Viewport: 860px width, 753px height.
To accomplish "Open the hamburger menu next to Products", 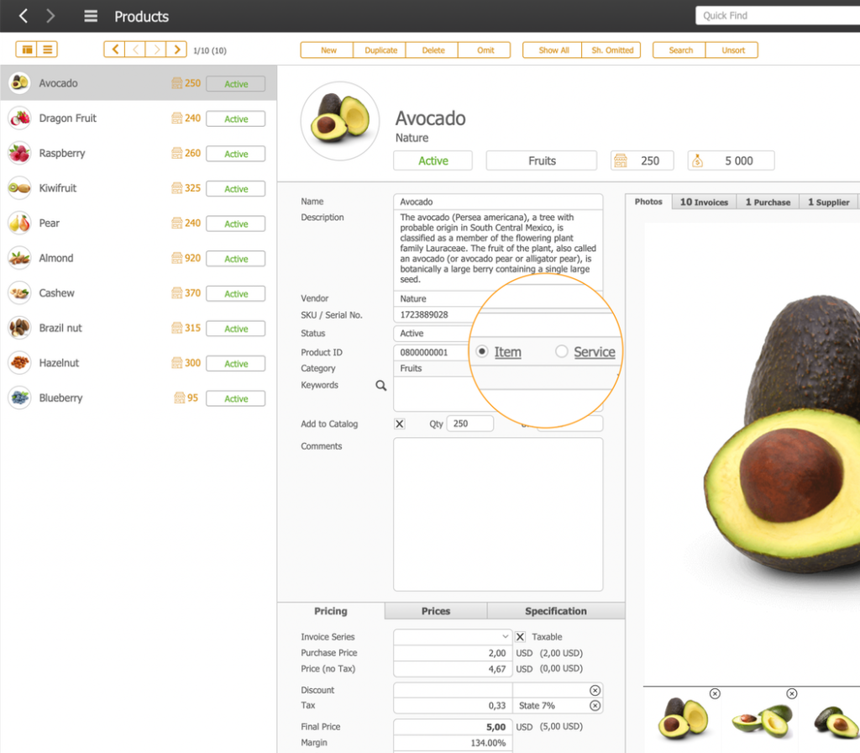I will (x=91, y=16).
